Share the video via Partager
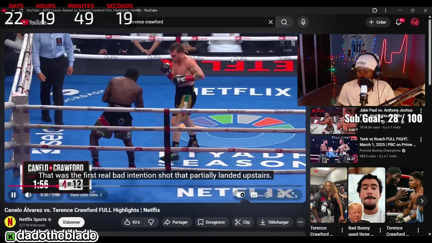The image size is (432, 243). (176, 222)
